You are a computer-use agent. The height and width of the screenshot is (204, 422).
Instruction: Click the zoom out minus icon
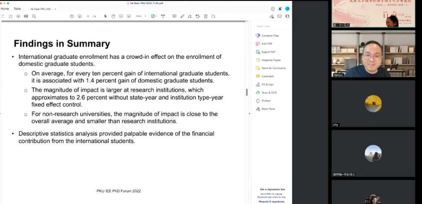tap(121, 16)
